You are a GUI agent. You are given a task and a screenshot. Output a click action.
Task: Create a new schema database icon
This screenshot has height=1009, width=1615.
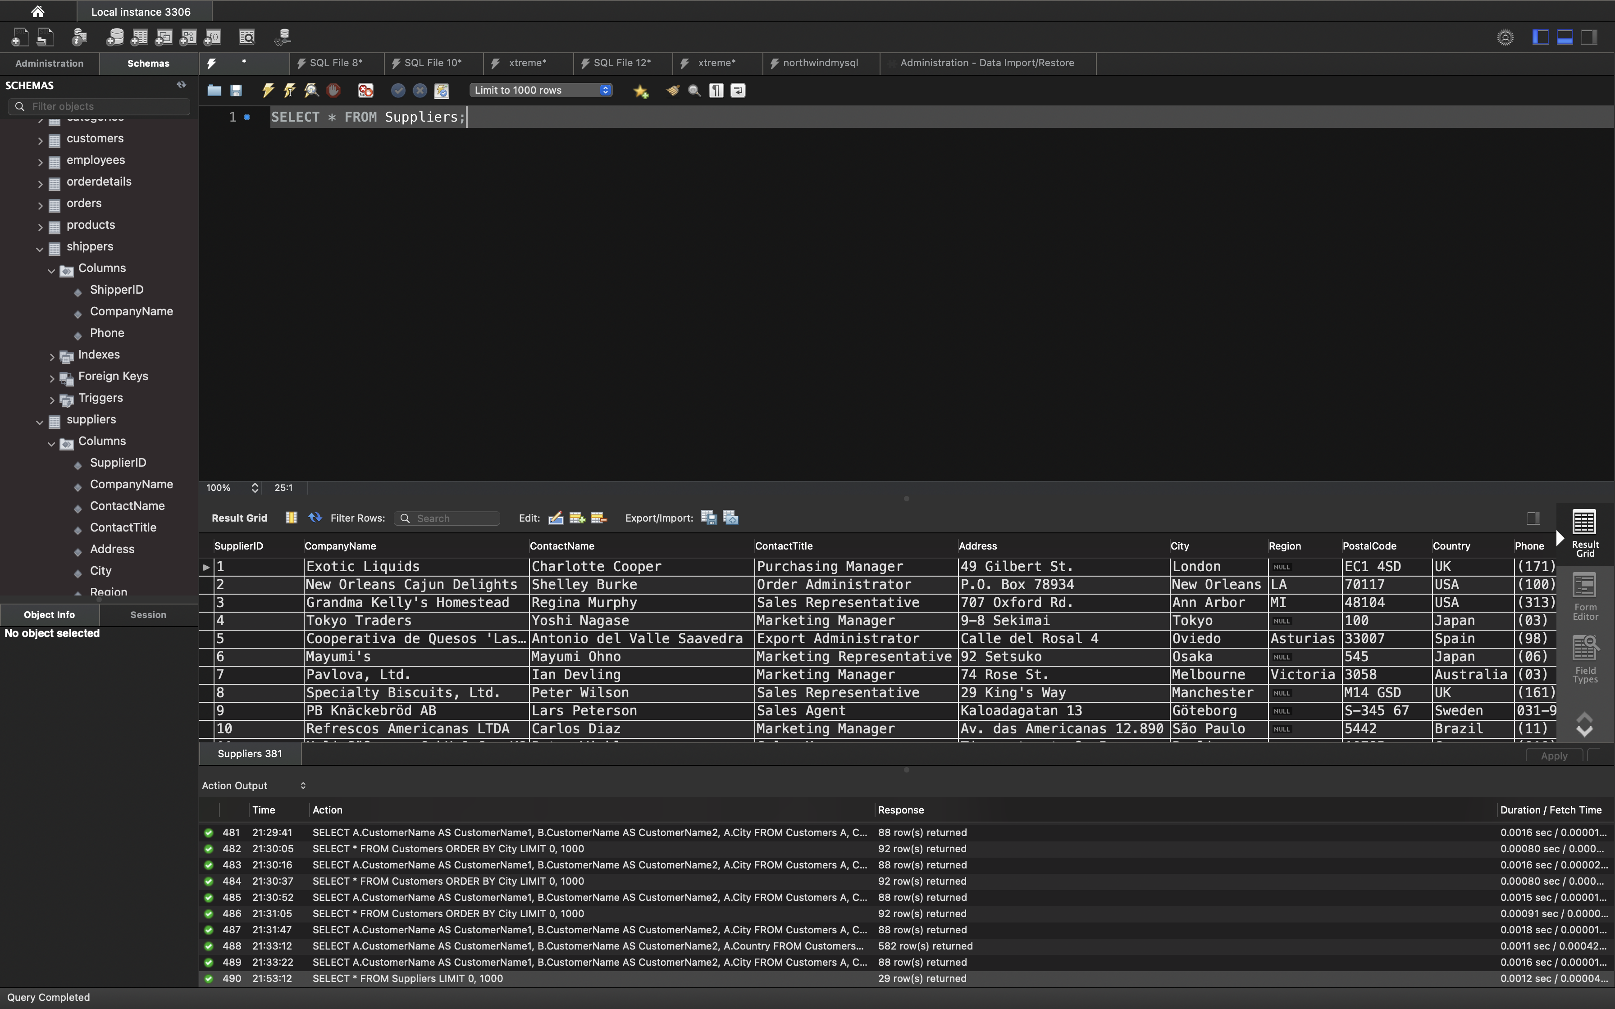(115, 37)
